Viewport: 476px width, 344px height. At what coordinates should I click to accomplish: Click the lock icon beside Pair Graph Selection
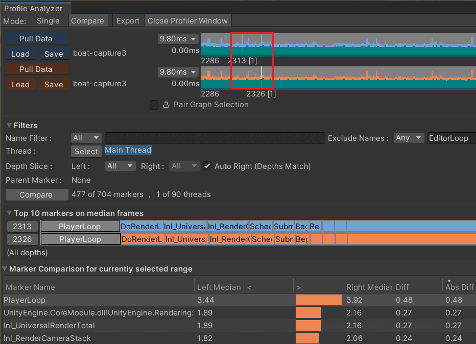pyautogui.click(x=165, y=105)
